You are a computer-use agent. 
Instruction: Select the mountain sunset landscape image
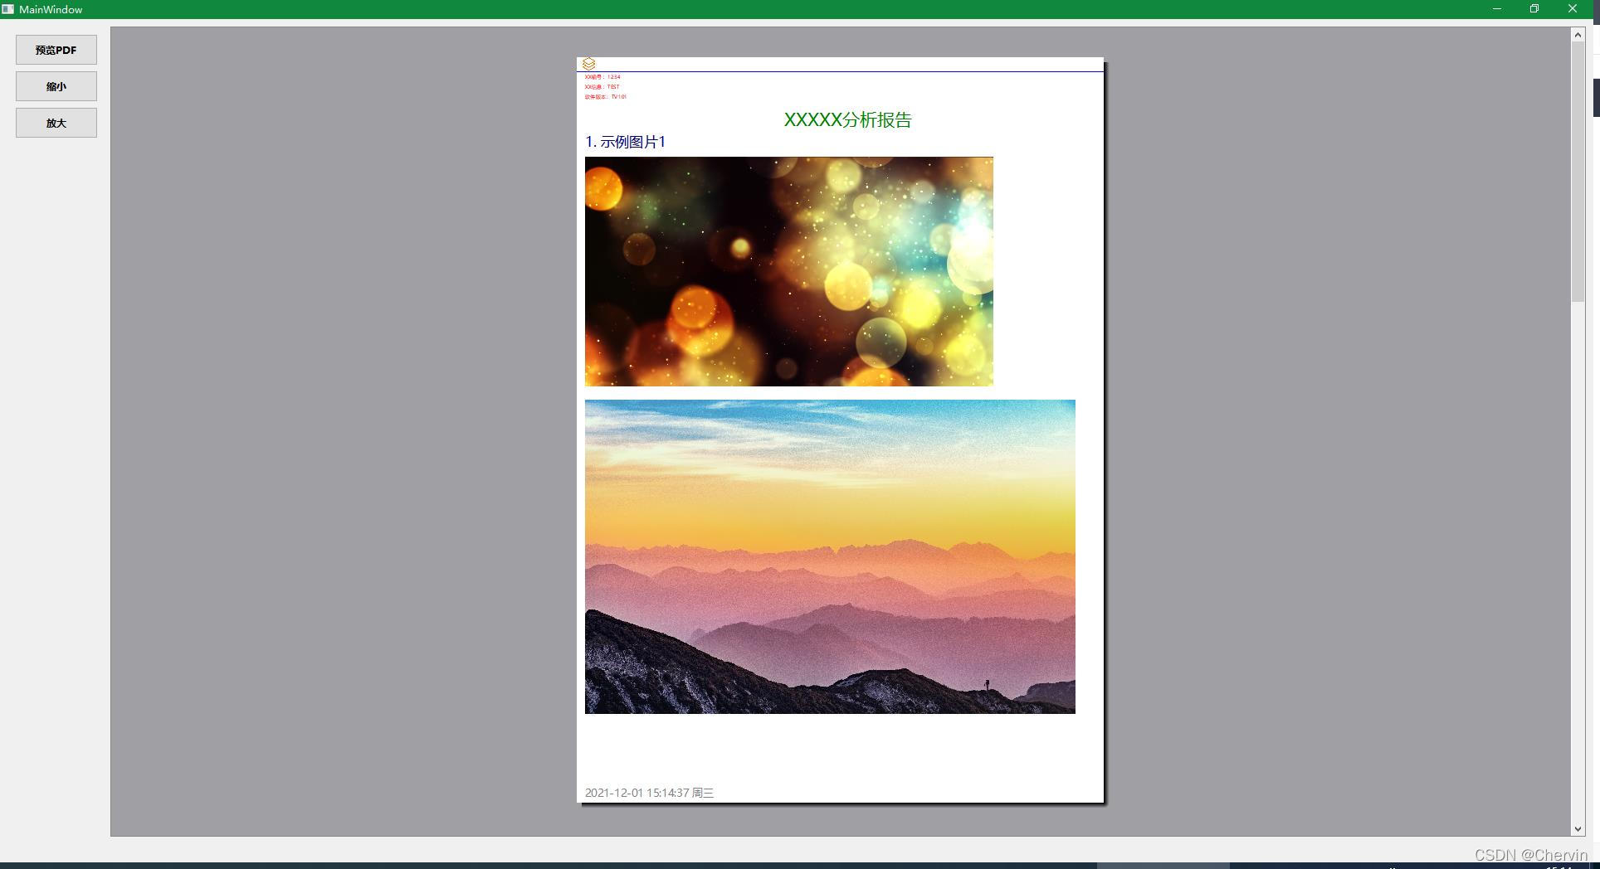point(830,556)
